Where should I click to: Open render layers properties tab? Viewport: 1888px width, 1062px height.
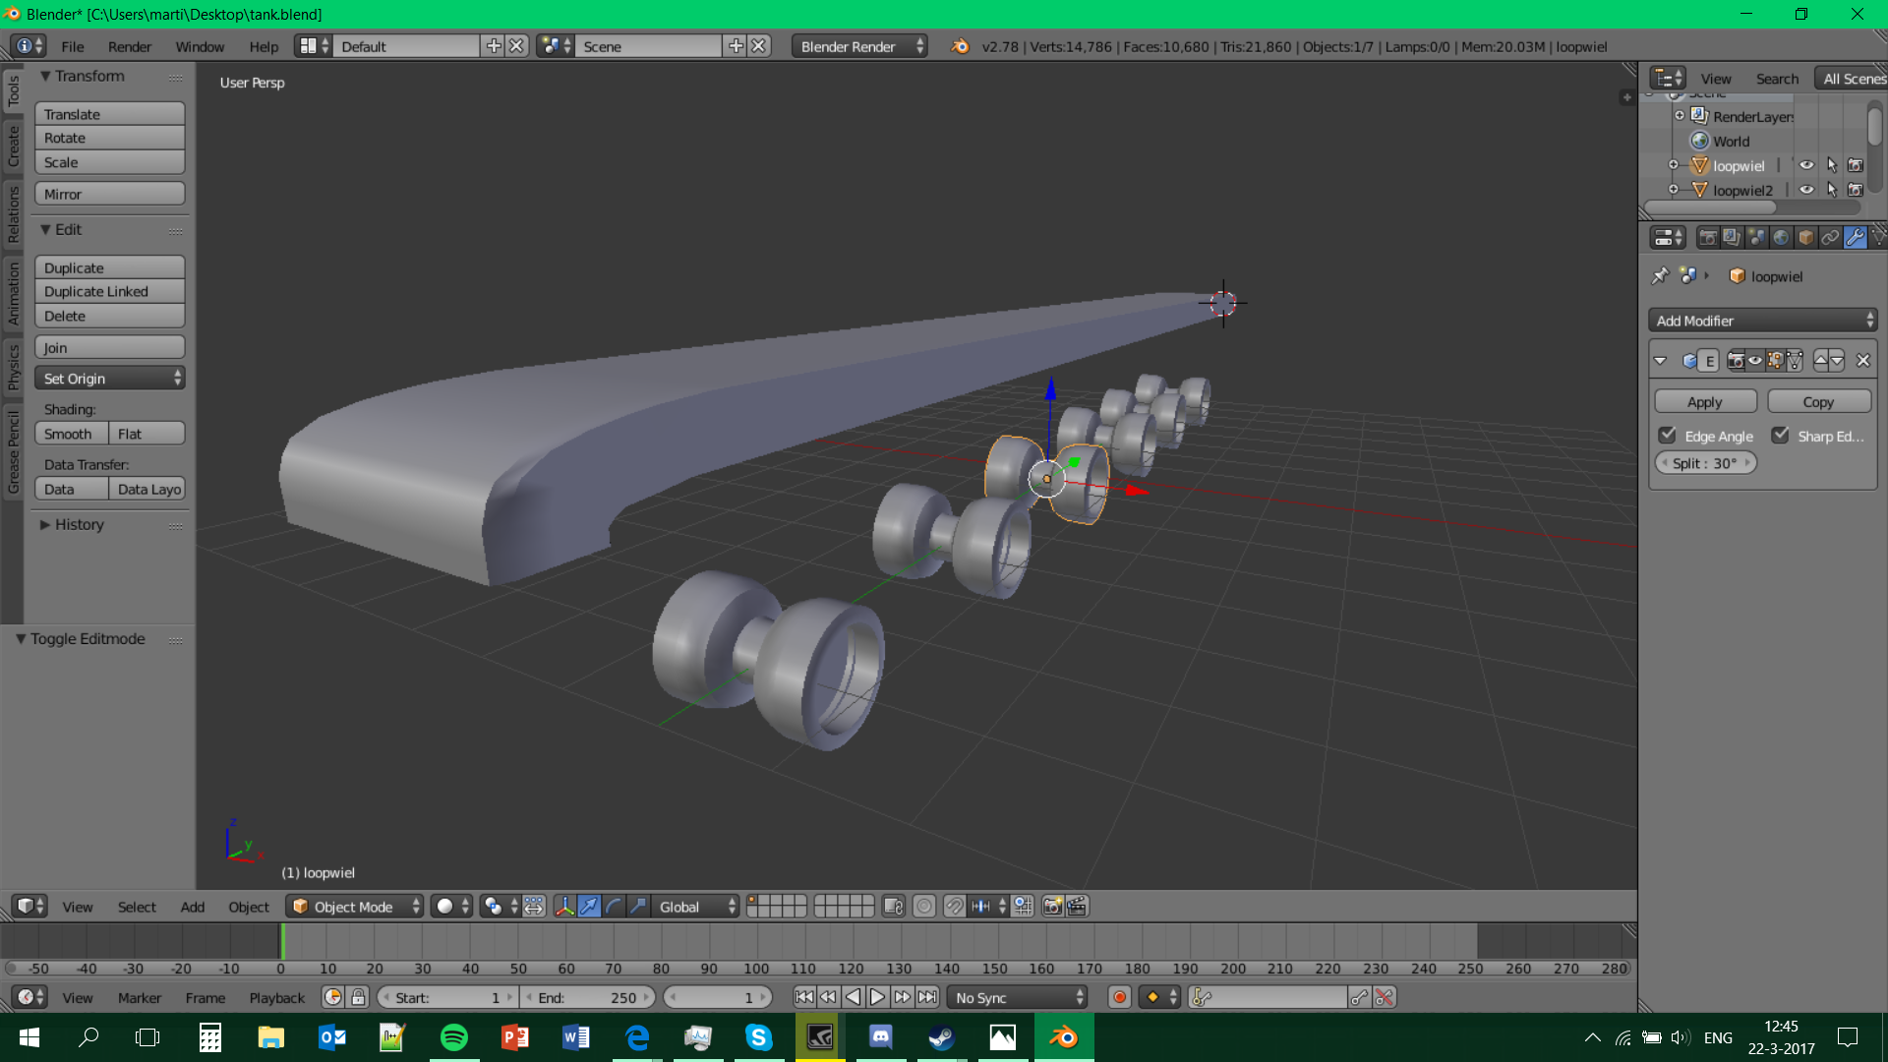[1732, 237]
